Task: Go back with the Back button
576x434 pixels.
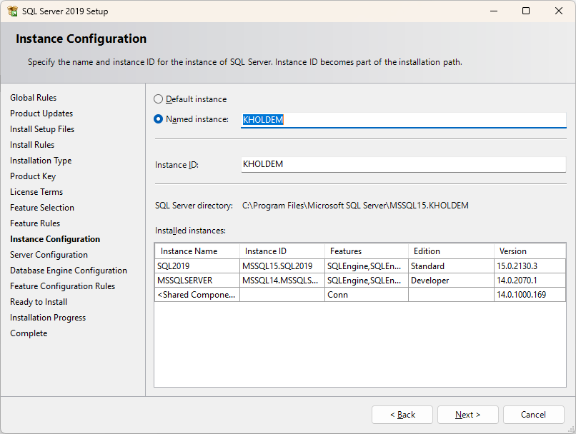Action: click(x=402, y=415)
